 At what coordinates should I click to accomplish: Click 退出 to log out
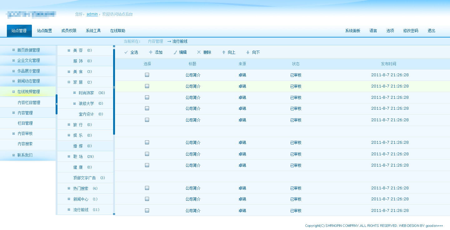click(431, 31)
